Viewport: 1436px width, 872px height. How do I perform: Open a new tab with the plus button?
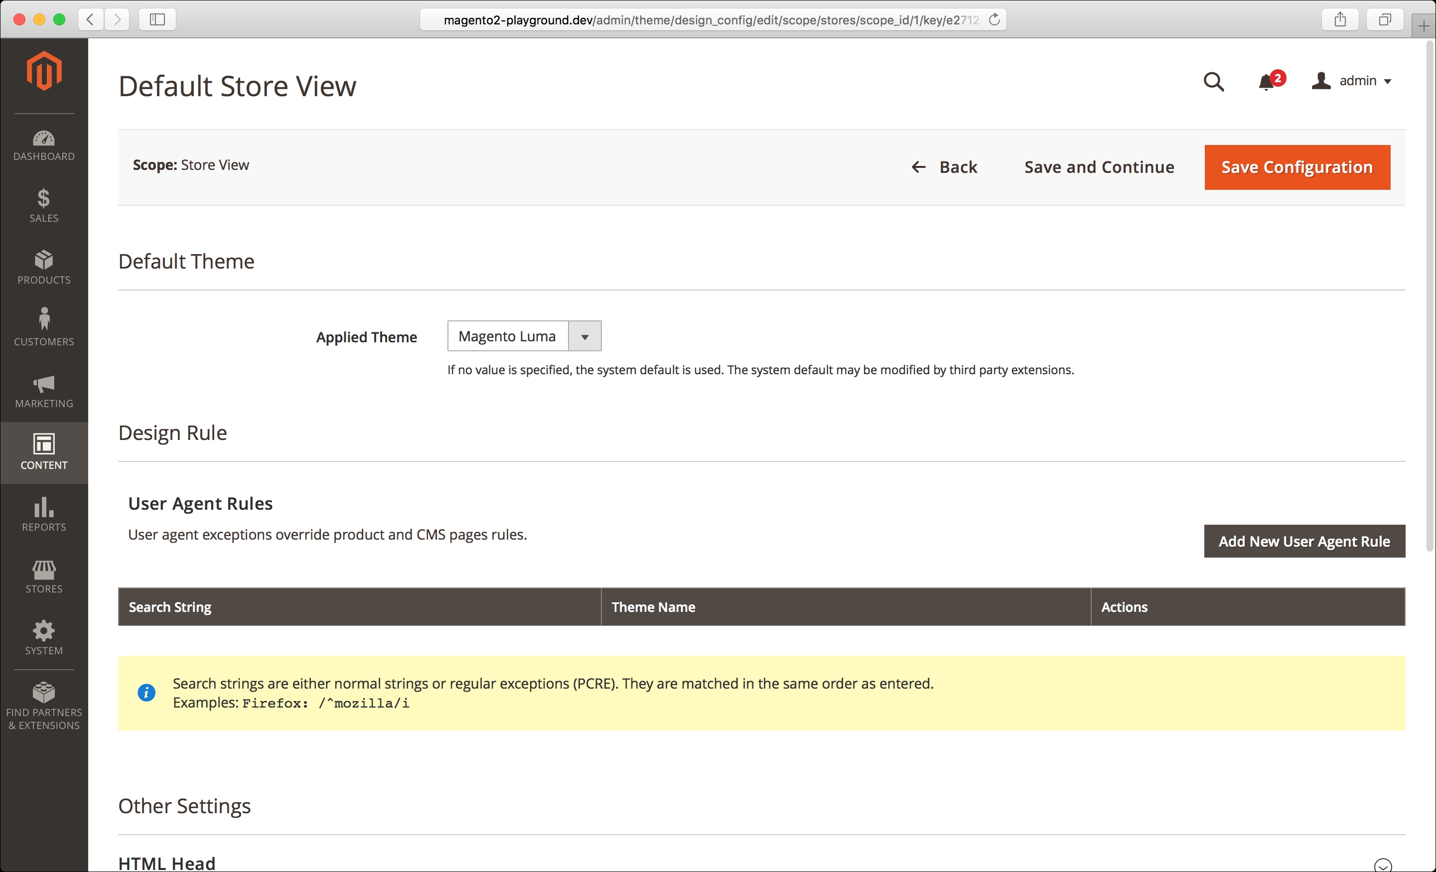(x=1424, y=25)
